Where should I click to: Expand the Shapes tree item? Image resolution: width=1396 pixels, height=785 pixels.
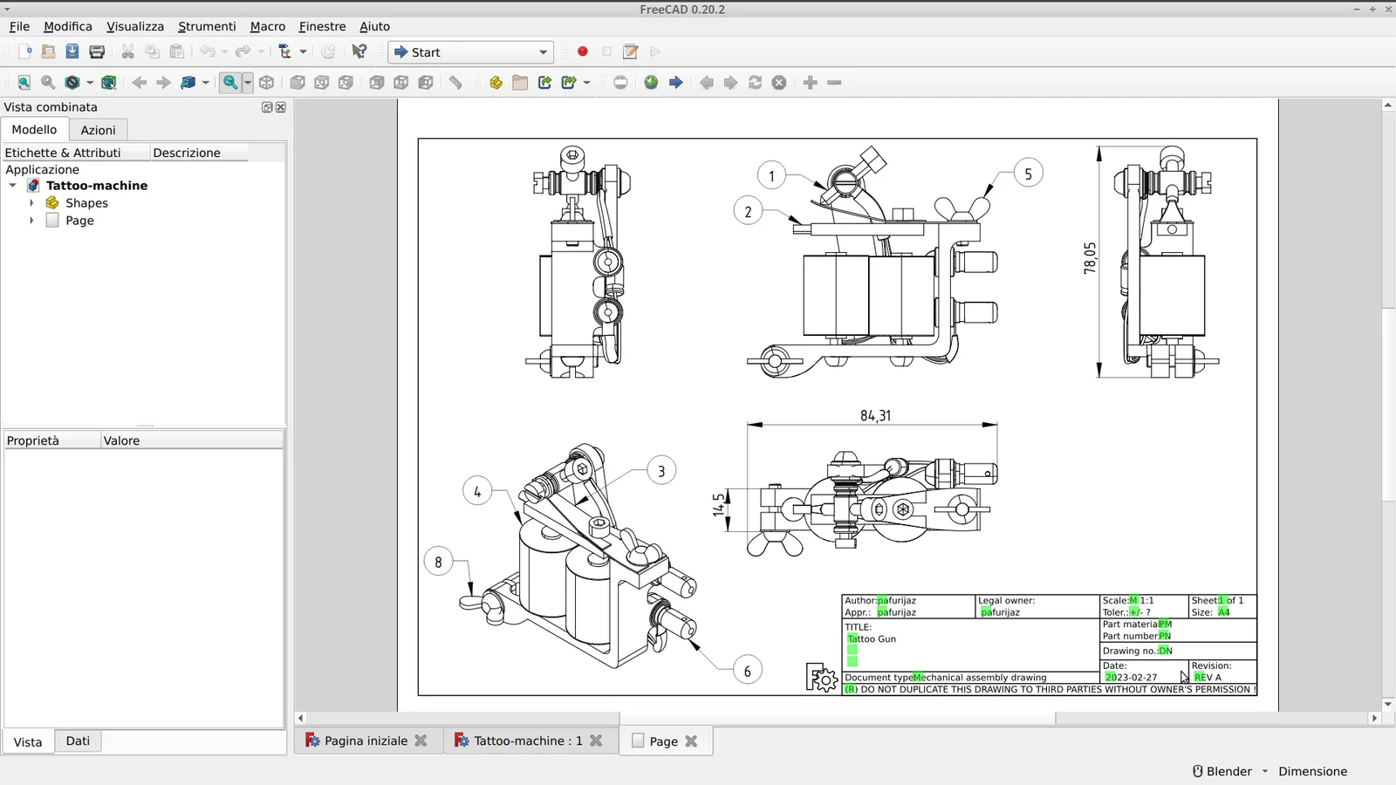click(x=32, y=202)
